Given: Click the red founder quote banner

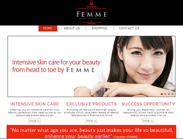Looking at the screenshot, I should (91, 132).
